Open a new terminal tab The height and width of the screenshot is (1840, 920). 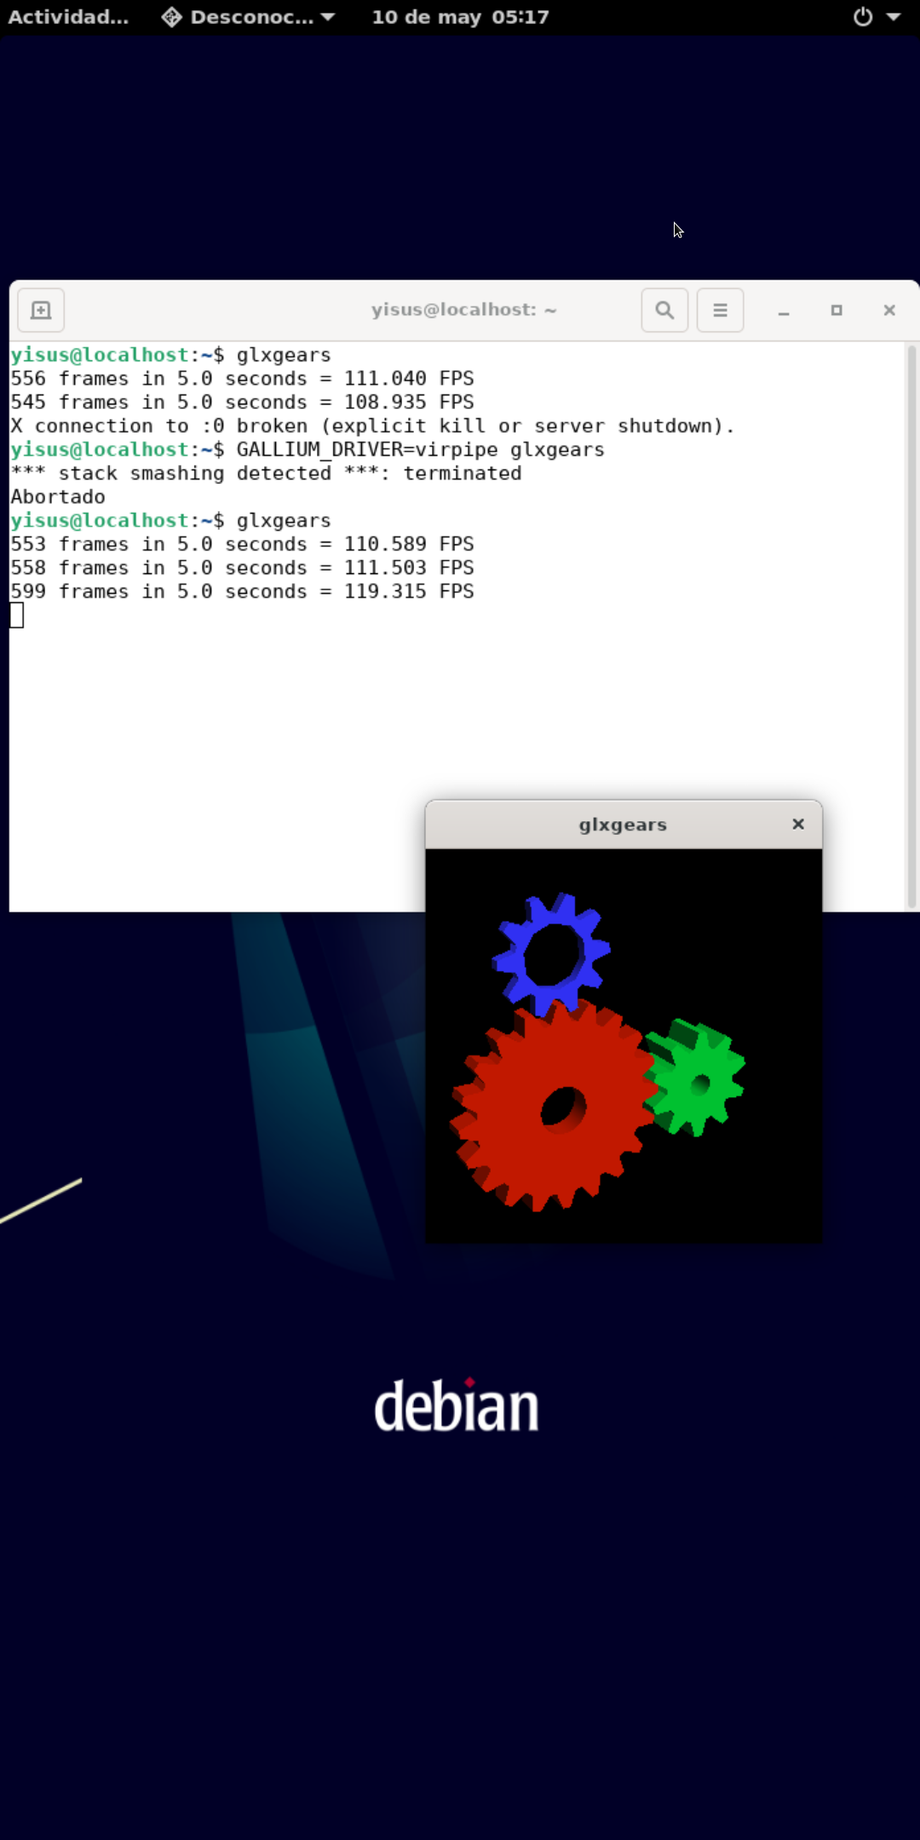(41, 310)
